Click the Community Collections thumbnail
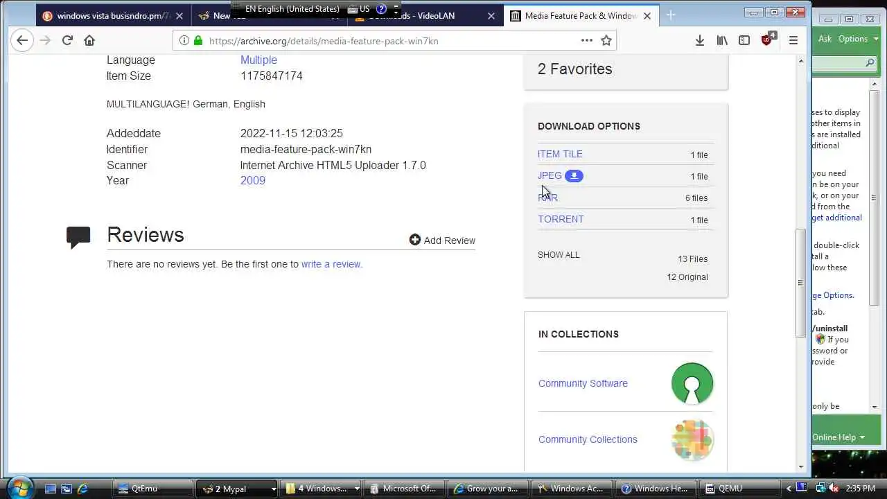This screenshot has width=887, height=499. (x=692, y=439)
